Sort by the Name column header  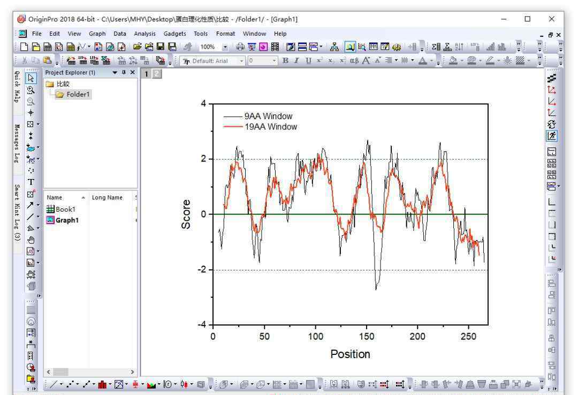(66, 197)
